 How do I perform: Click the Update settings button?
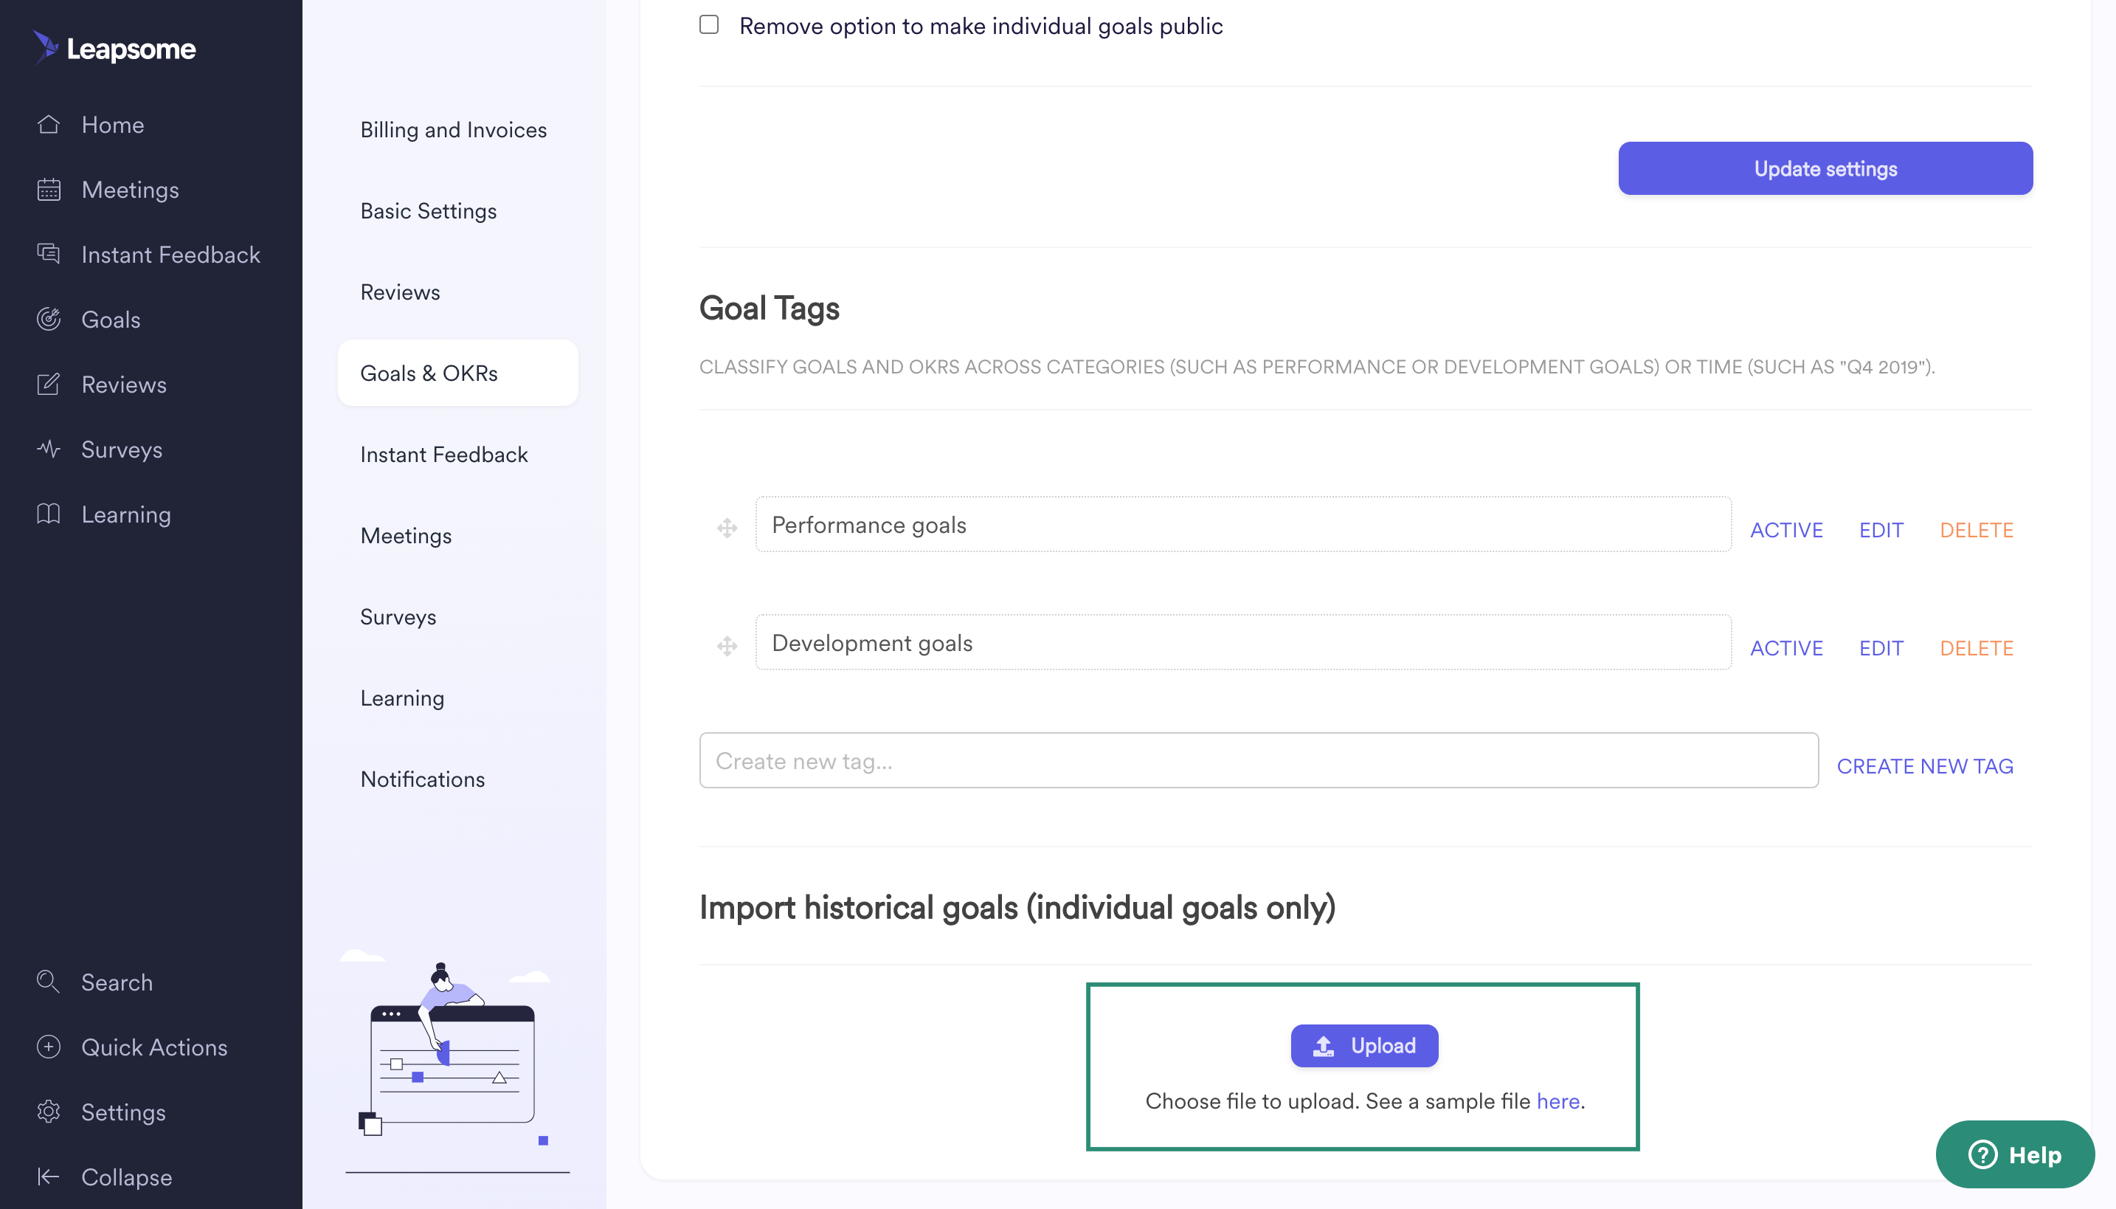pos(1825,168)
